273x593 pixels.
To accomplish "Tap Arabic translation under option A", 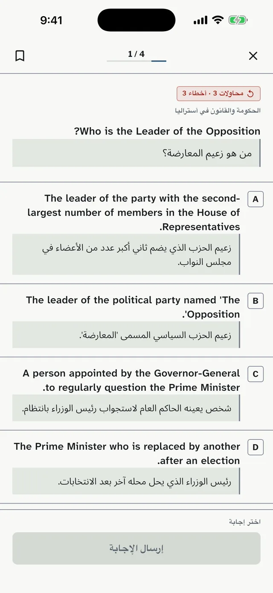I will pos(126,254).
